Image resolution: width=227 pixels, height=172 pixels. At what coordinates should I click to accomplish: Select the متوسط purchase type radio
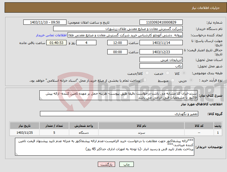pos(173,80)
